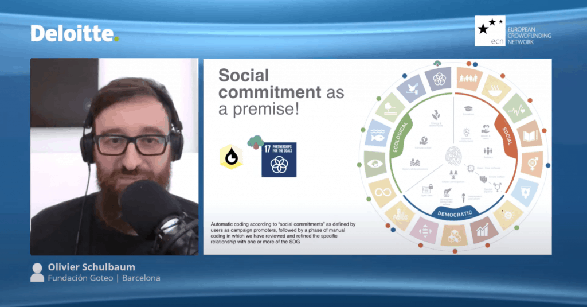Click the speaker avatar icon beside Olivier Schulbaum
The width and height of the screenshot is (587, 307).
point(37,273)
